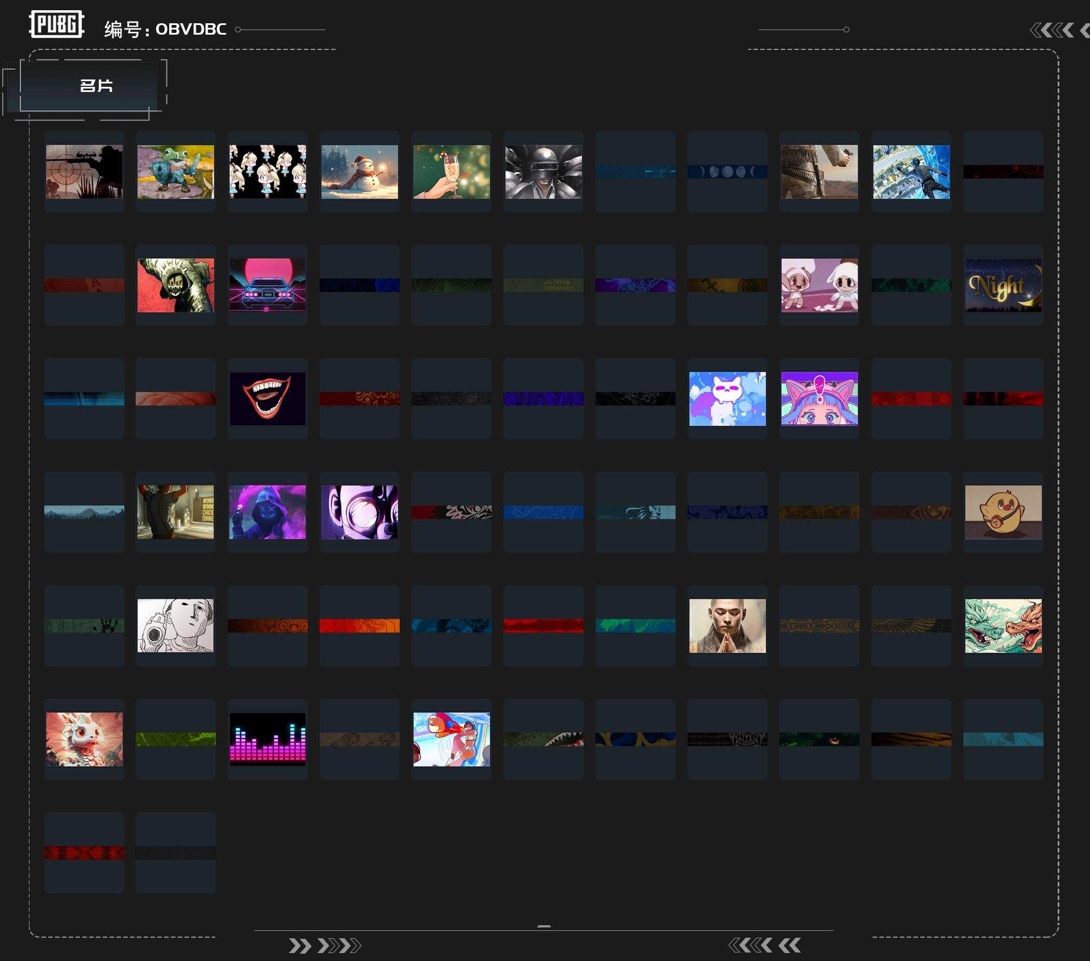Select the pink equalizer bars nameplate
1090x961 pixels.
point(267,739)
